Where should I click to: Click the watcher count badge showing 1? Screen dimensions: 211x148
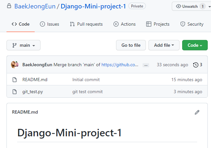[x=203, y=6]
